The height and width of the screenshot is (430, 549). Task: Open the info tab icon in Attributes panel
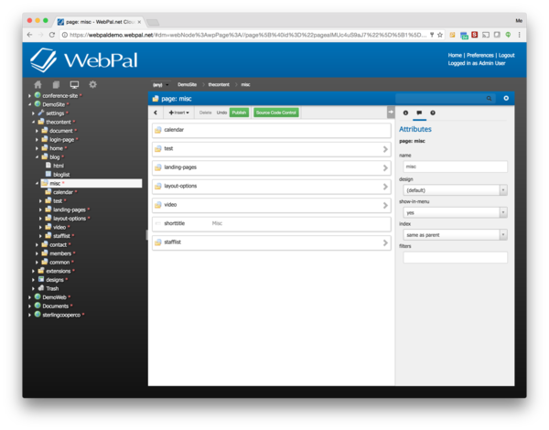point(405,113)
